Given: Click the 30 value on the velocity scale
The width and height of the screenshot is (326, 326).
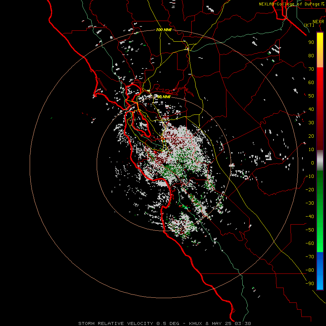Looking at the screenshot, I should 311,123.
